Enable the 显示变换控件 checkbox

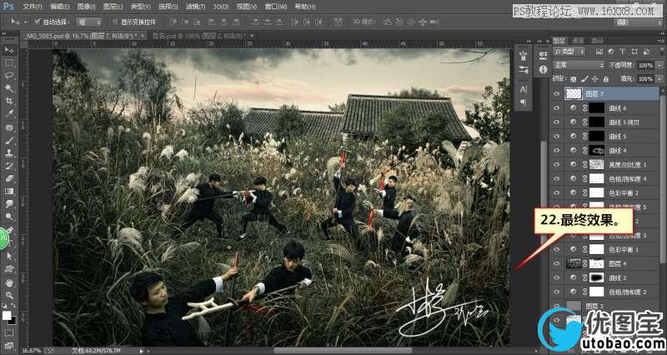pos(115,22)
